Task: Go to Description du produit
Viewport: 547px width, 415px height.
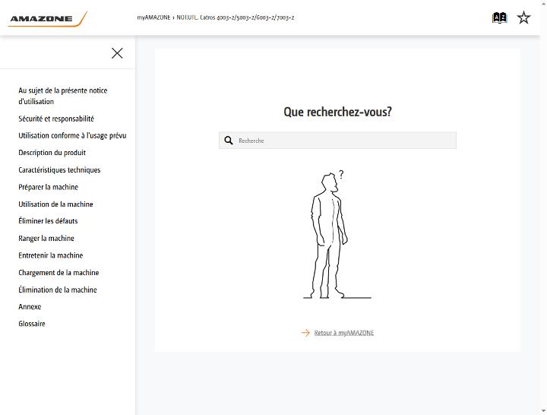Action: click(52, 153)
